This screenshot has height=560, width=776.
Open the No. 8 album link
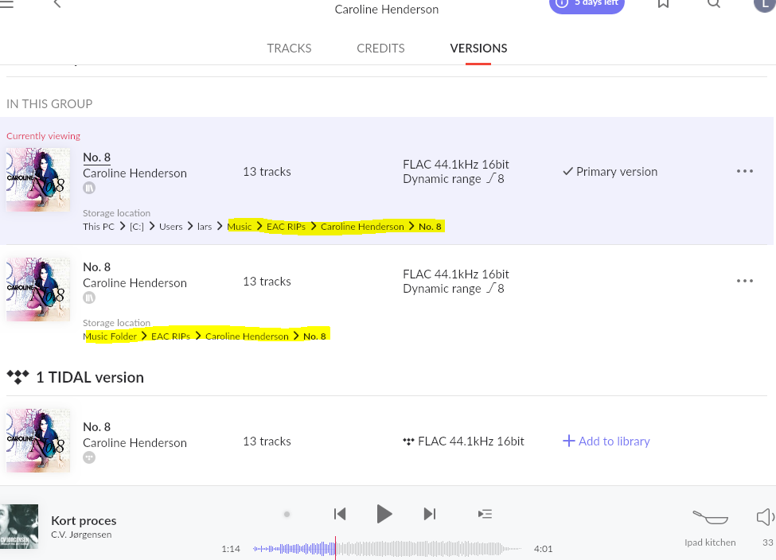96,157
